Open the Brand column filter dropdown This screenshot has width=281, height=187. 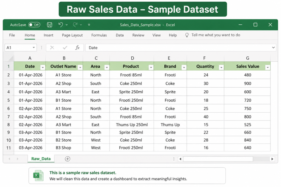(184, 67)
